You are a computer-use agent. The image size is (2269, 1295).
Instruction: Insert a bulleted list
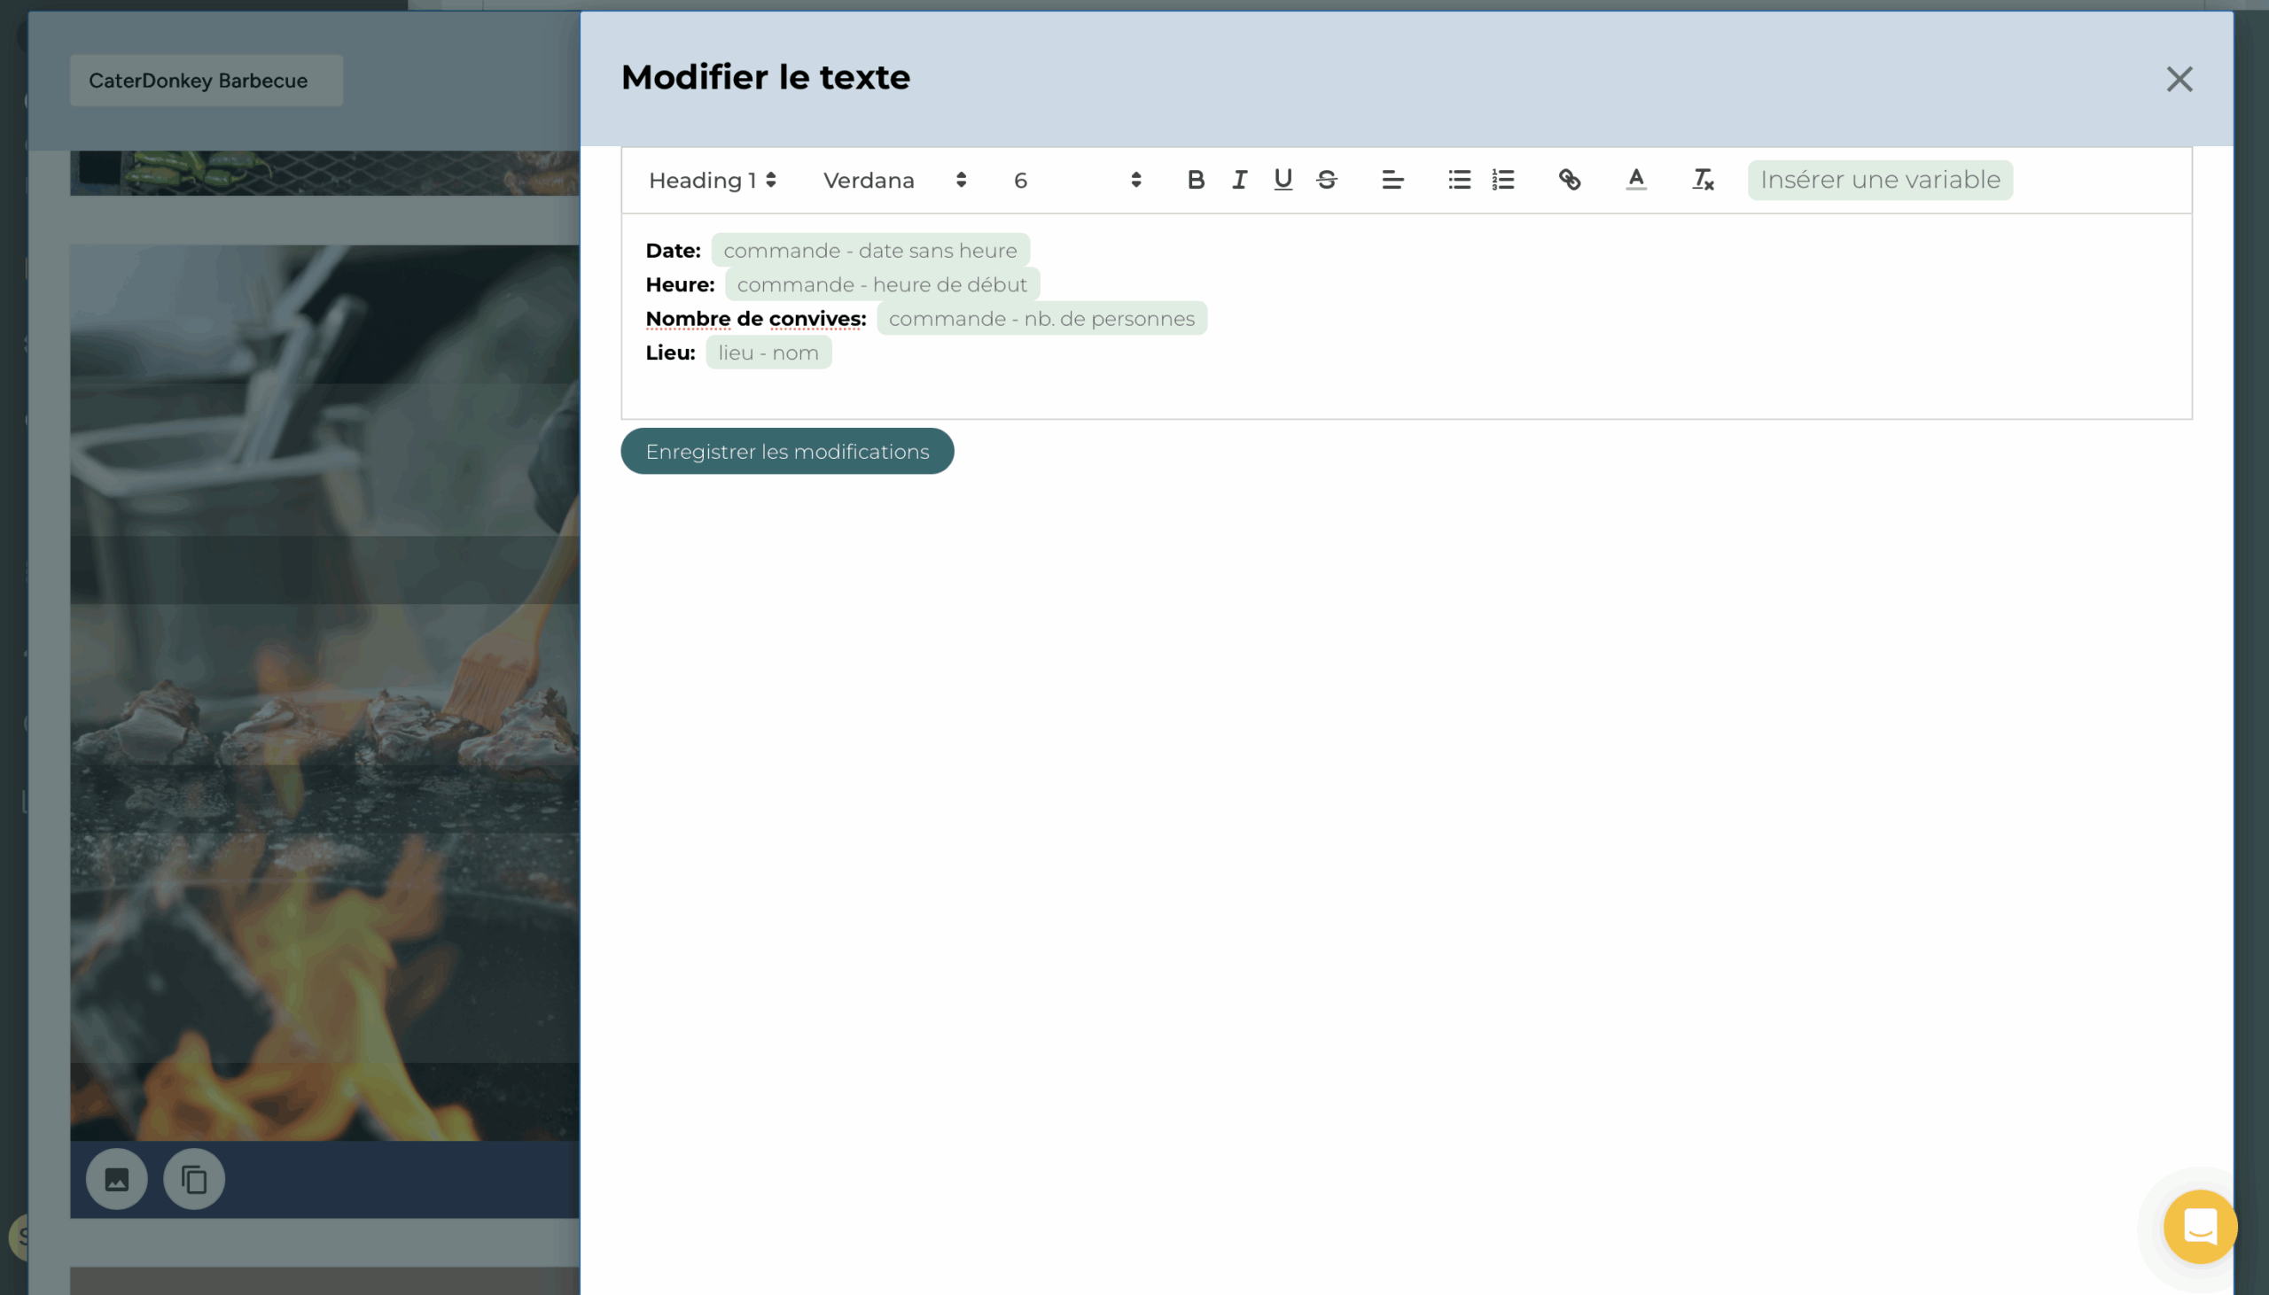click(x=1459, y=180)
